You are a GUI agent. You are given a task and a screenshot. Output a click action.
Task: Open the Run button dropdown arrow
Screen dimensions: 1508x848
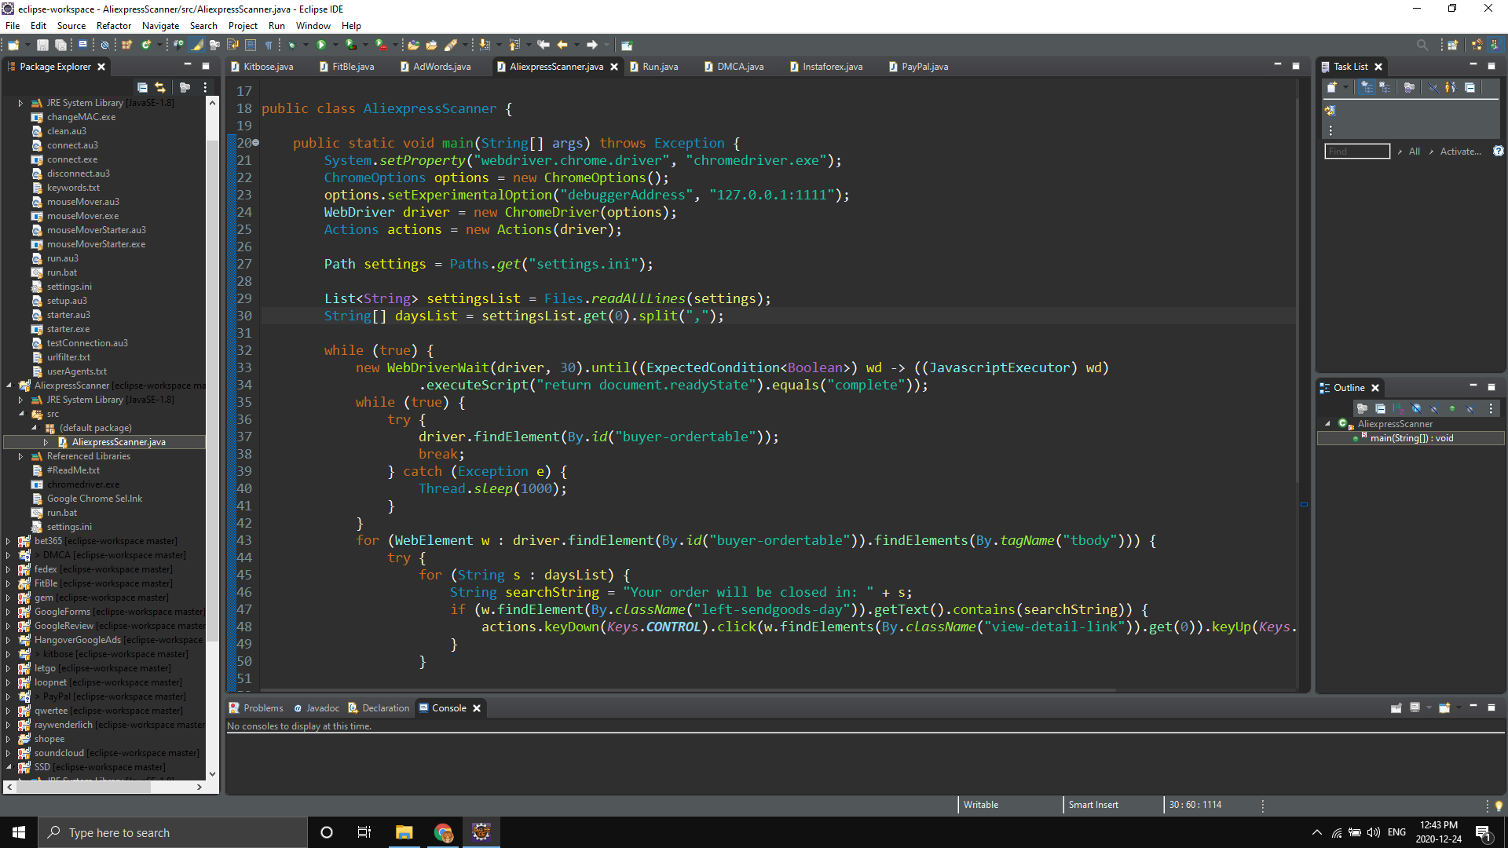335,45
